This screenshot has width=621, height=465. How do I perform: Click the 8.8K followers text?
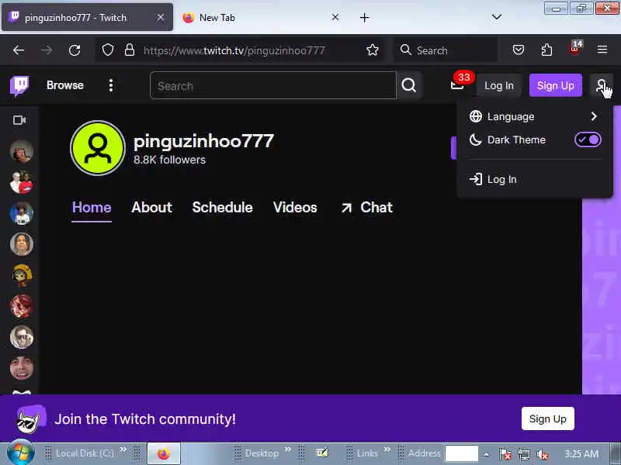169,160
